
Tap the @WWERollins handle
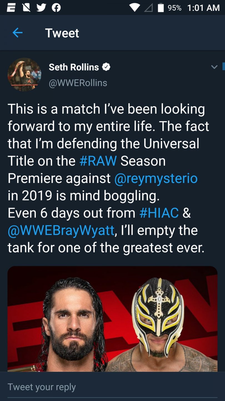click(78, 83)
